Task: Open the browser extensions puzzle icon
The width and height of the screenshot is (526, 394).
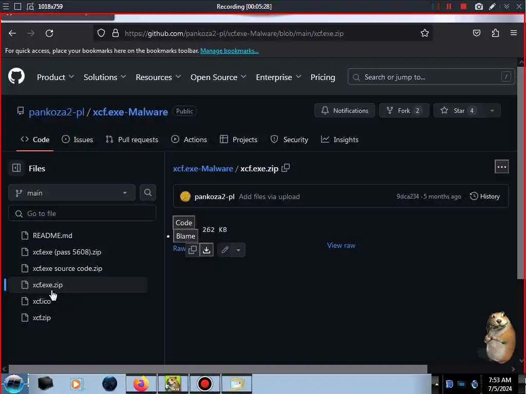Action: click(495, 33)
